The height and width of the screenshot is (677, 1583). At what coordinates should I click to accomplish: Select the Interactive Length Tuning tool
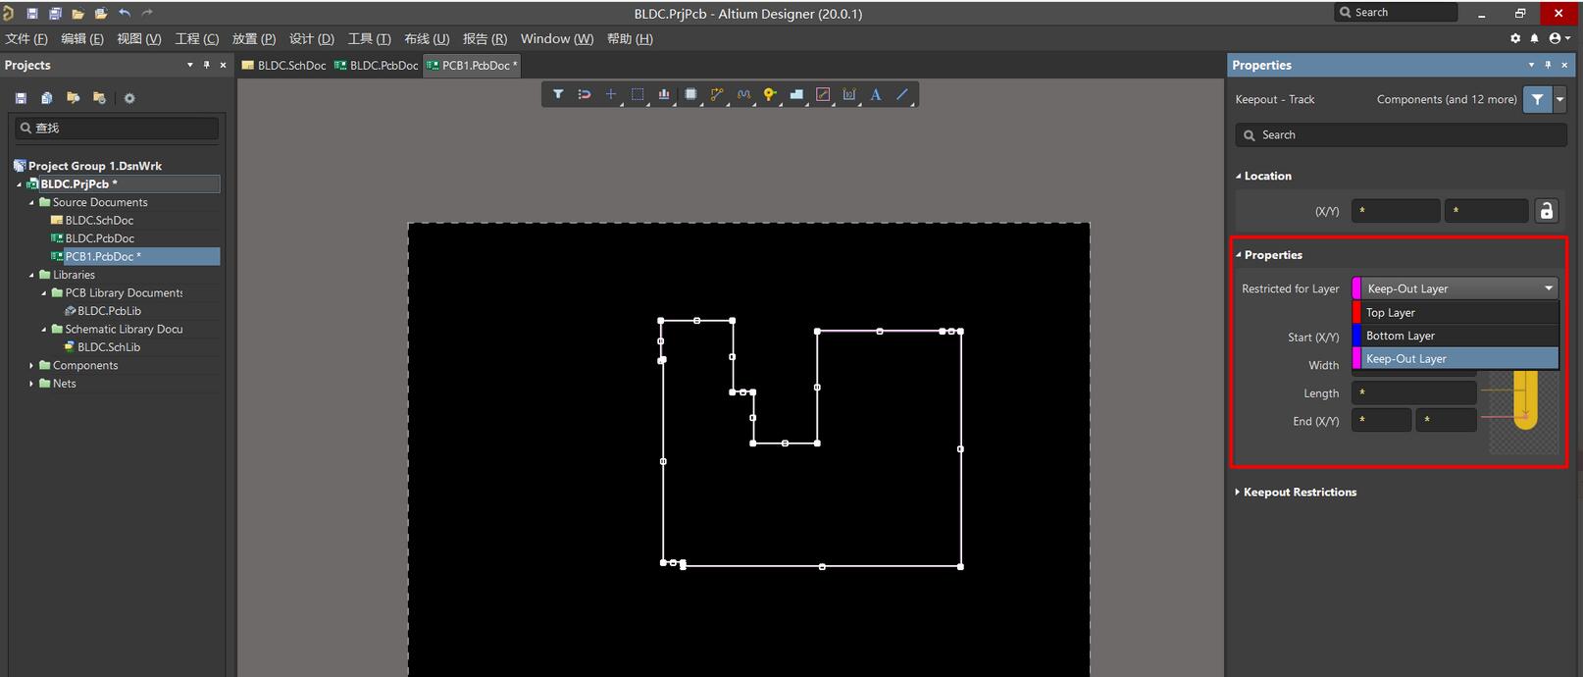743,94
